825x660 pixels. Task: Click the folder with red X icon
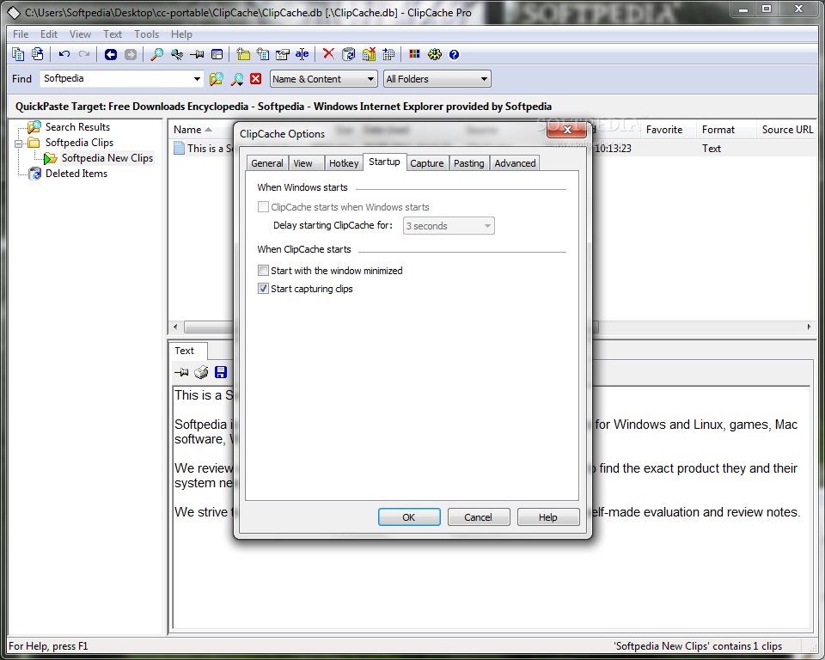(x=369, y=54)
